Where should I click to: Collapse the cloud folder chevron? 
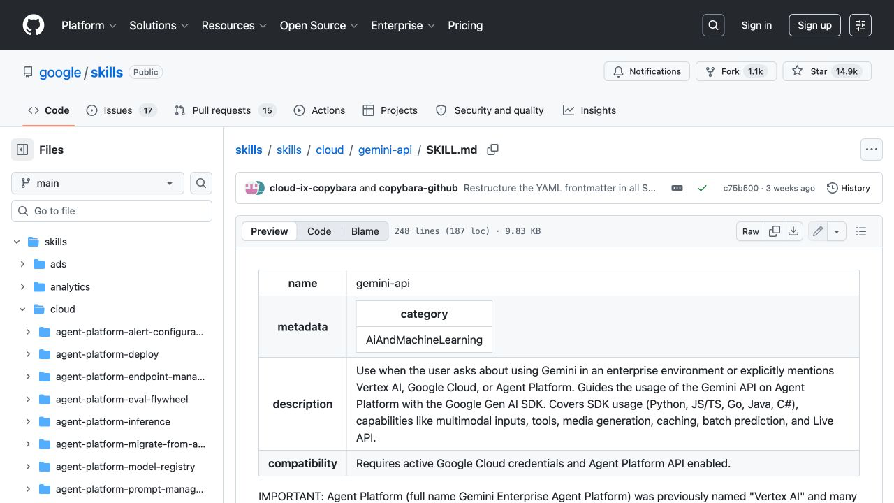pyautogui.click(x=22, y=309)
